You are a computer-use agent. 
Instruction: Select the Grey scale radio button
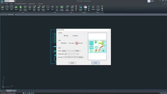point(69,43)
